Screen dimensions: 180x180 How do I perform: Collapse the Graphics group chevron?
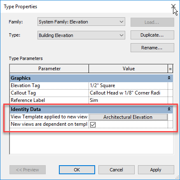(x=169, y=78)
